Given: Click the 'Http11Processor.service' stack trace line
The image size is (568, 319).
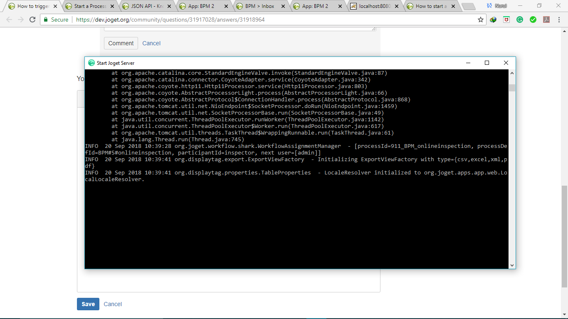Looking at the screenshot, I should [239, 86].
